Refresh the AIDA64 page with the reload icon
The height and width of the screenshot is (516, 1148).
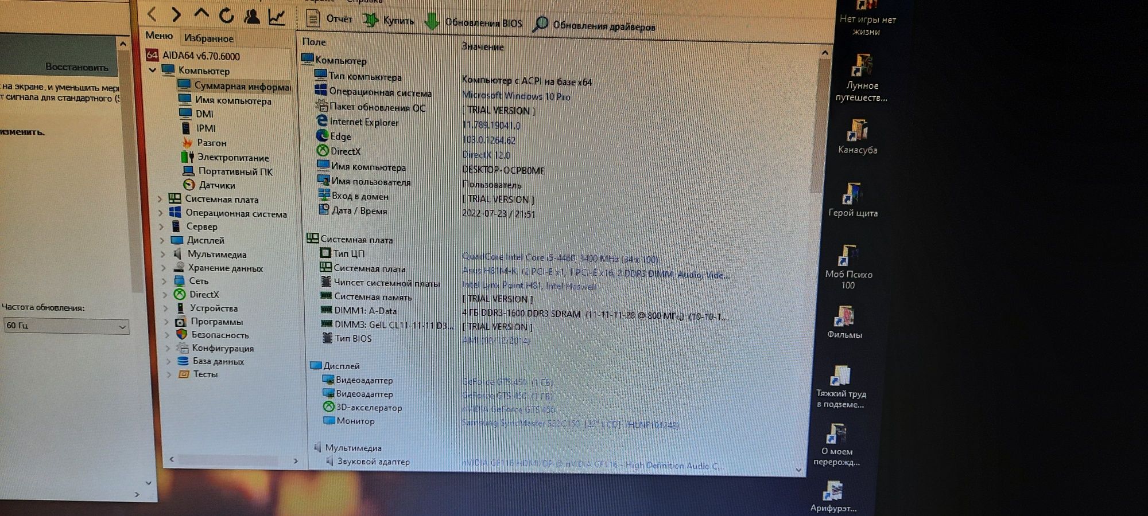[x=227, y=15]
